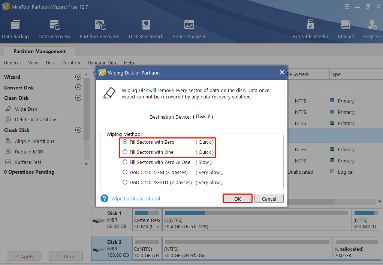Launch Data Recovery
Viewport: 383px width, 265px height.
pos(54,29)
